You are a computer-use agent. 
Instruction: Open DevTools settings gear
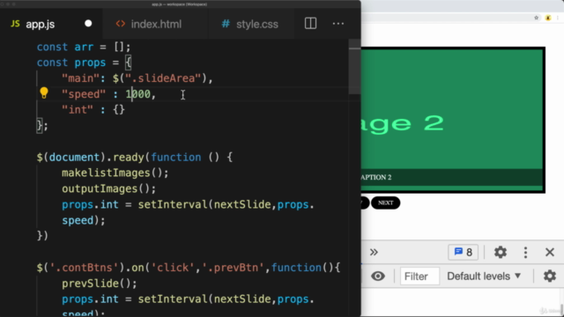501,252
